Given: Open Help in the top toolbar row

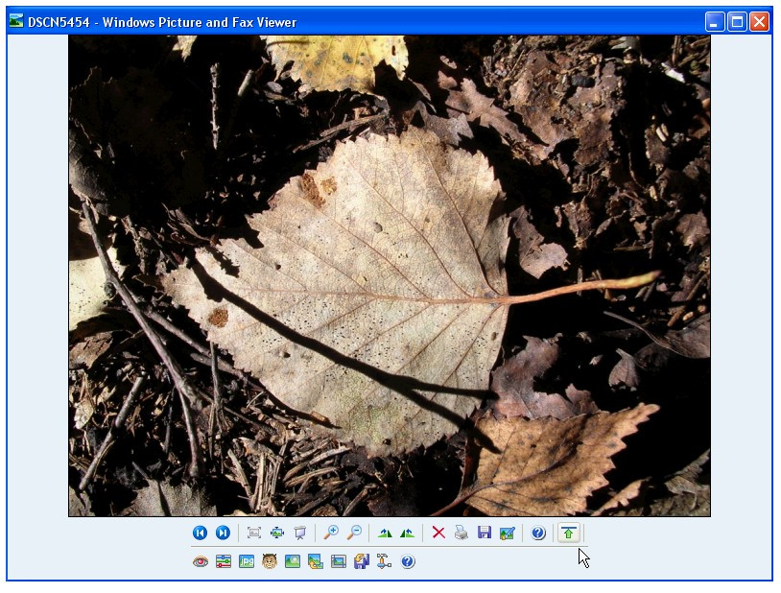Looking at the screenshot, I should [538, 533].
